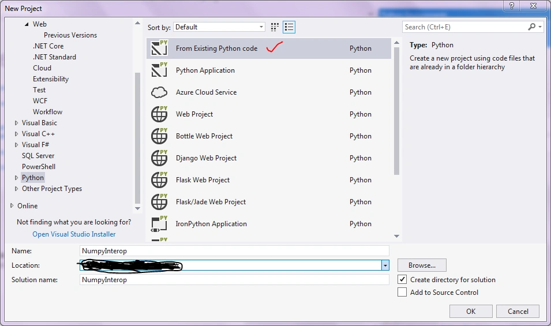Screen dimensions: 551x326
Task: Select .NET Core category
Action: pos(48,46)
